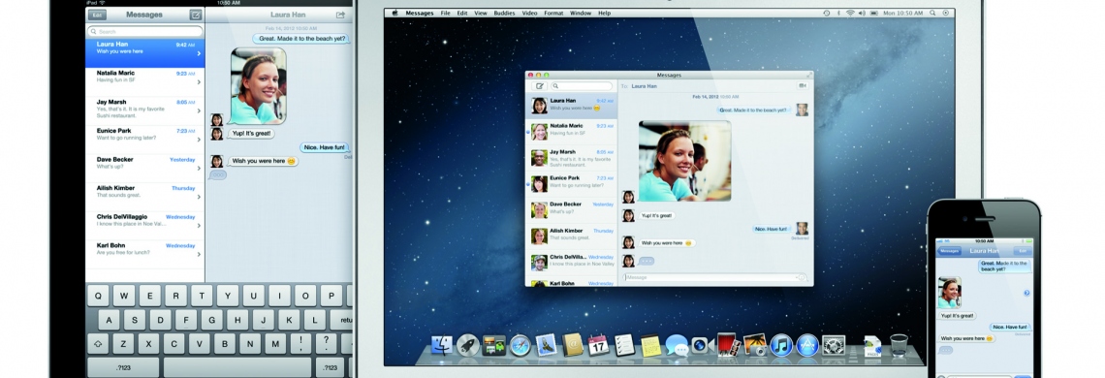
Task: Tap Messages back button on iPhone
Action: point(949,251)
